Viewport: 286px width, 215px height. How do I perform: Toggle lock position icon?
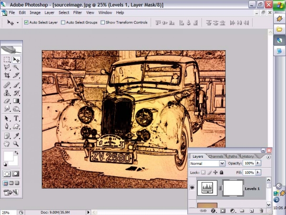[215, 172]
